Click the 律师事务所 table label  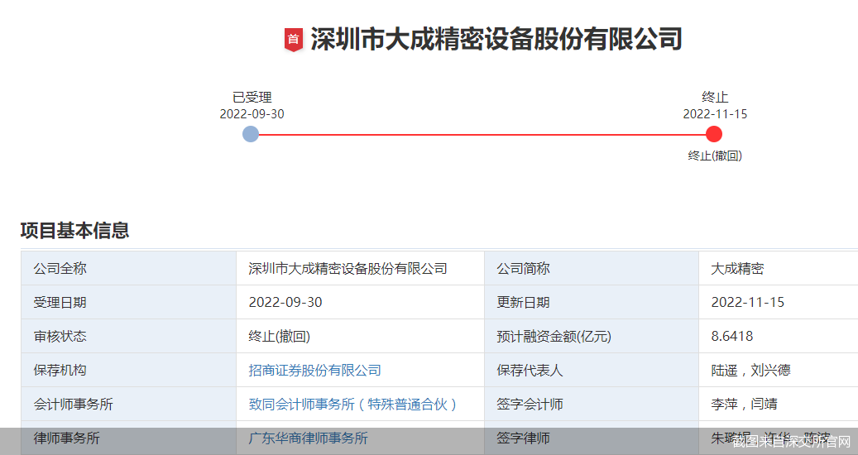coord(66,438)
